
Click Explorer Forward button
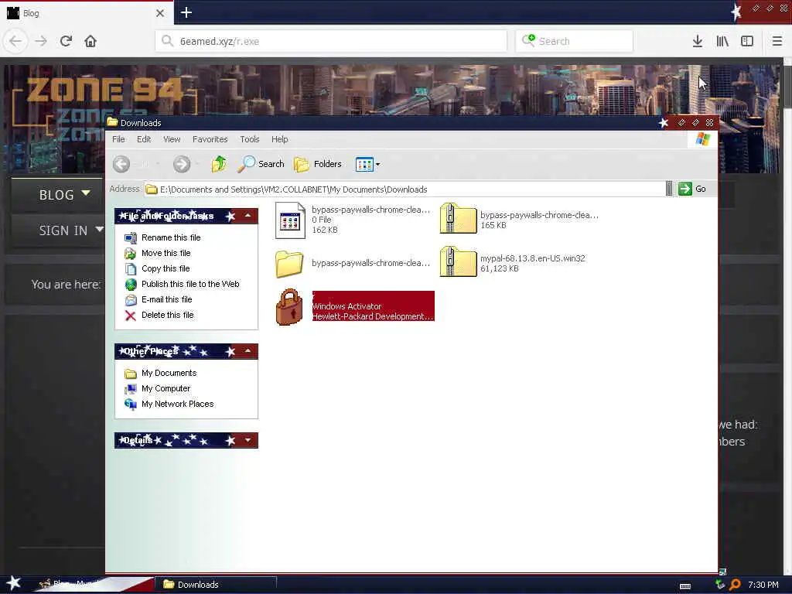point(182,164)
